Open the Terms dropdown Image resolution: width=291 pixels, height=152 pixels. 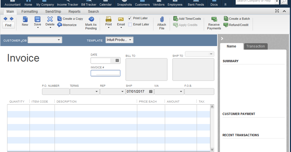point(97,92)
